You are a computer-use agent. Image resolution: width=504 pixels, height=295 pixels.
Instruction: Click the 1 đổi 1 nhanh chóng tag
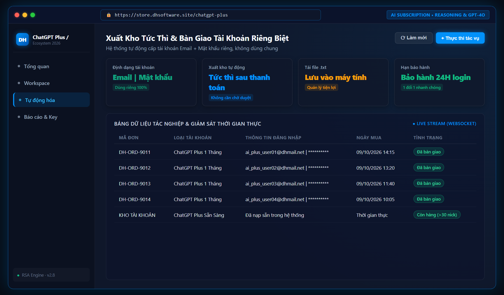point(422,87)
